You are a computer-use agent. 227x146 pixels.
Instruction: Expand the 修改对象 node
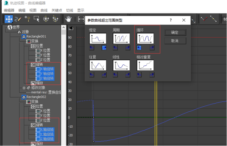(24, 88)
